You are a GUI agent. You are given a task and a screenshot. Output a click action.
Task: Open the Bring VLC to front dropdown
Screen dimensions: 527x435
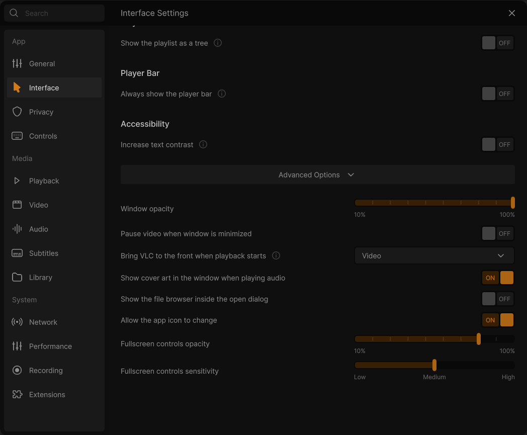[434, 256]
